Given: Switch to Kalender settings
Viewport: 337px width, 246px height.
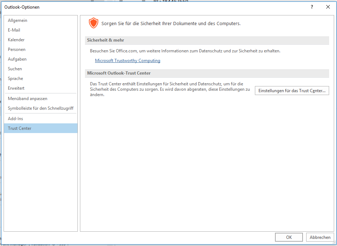Looking at the screenshot, I should pos(16,40).
